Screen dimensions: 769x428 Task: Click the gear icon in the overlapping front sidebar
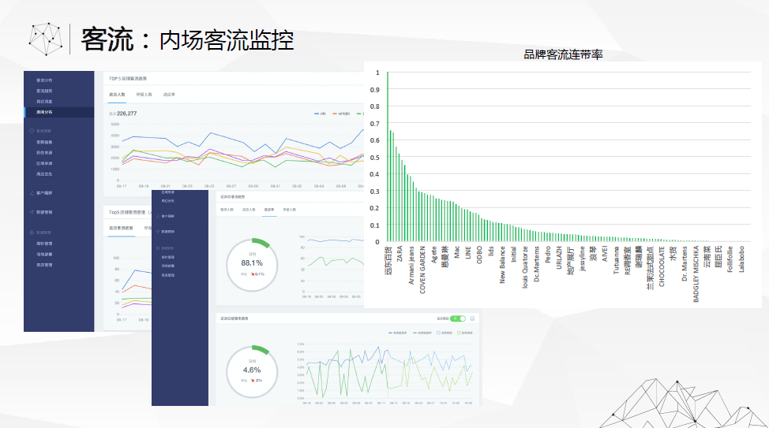(157, 248)
